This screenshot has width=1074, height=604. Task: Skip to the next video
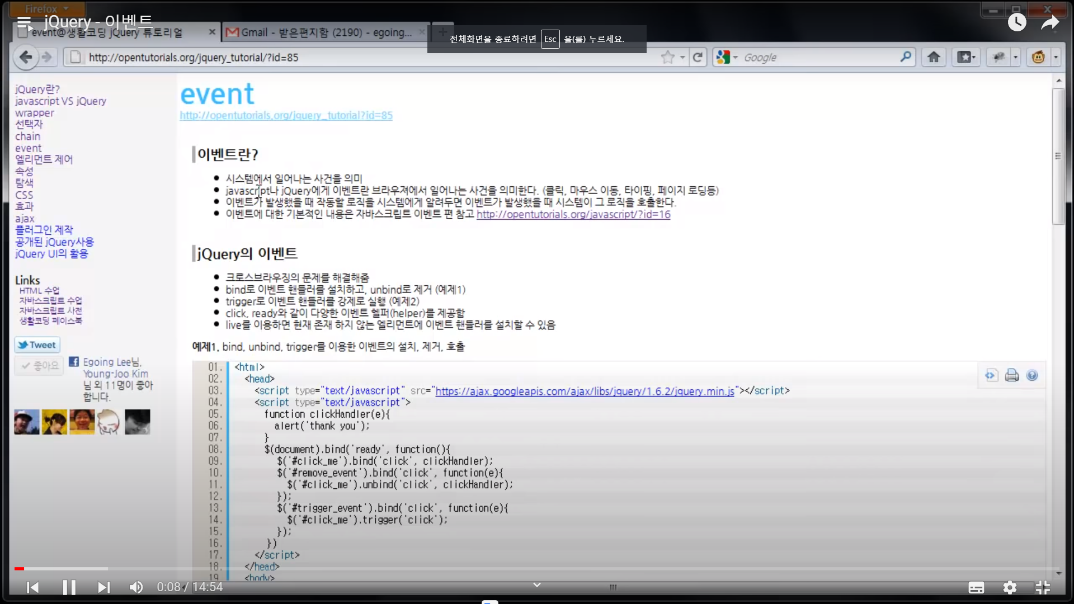coord(103,587)
